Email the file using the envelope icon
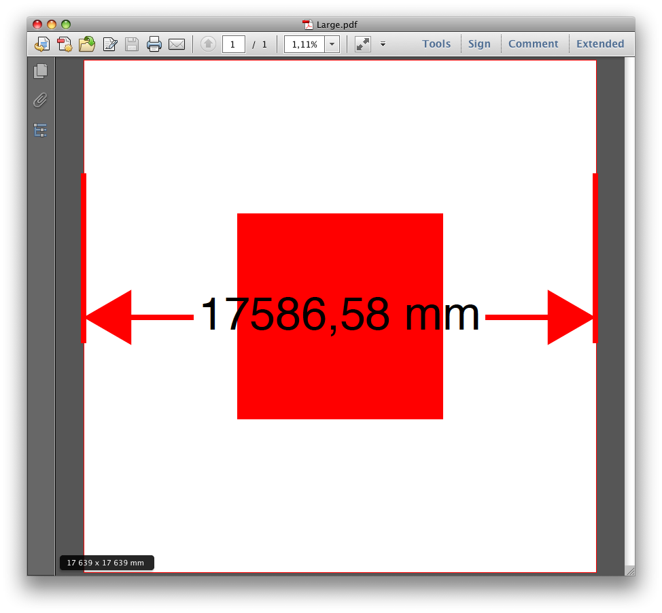 tap(177, 44)
